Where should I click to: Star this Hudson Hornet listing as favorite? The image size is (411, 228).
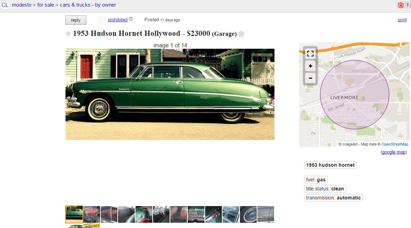[x=68, y=33]
